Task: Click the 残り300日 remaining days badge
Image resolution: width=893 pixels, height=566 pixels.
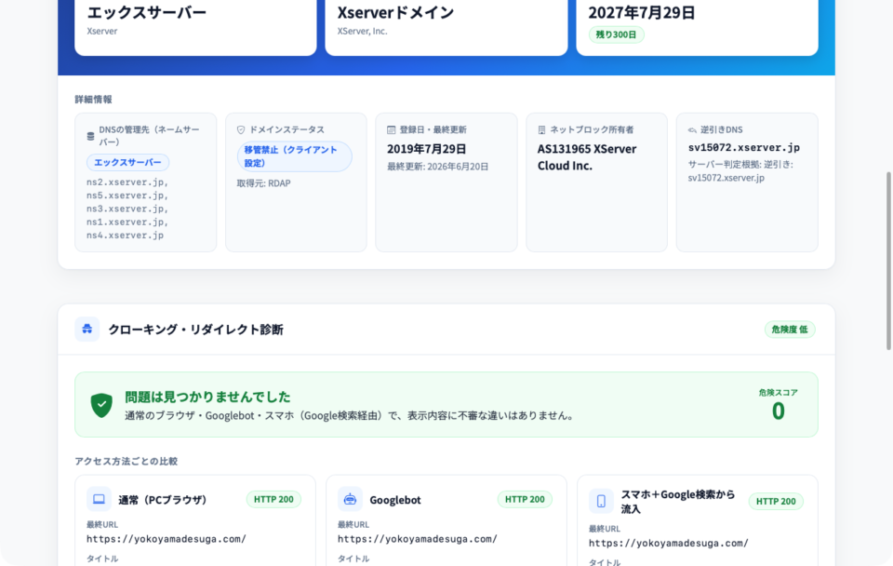Action: [x=616, y=34]
